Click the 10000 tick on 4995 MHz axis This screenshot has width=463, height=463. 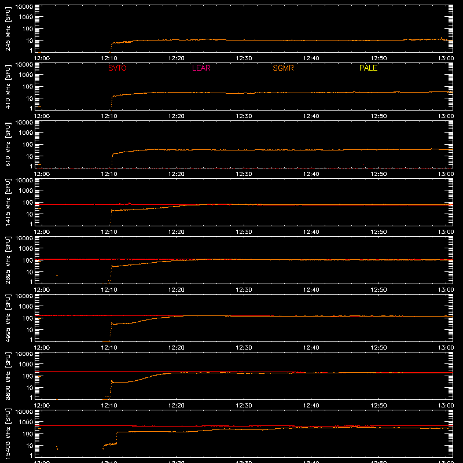click(24, 296)
